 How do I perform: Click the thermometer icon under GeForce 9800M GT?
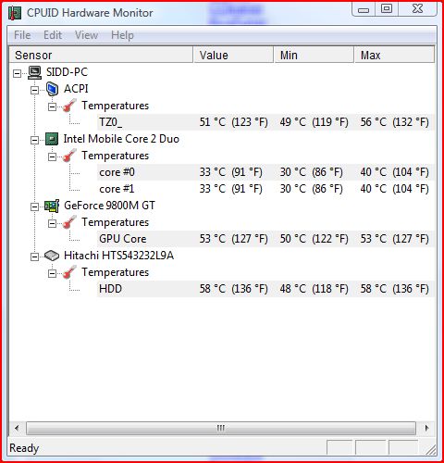pos(69,222)
